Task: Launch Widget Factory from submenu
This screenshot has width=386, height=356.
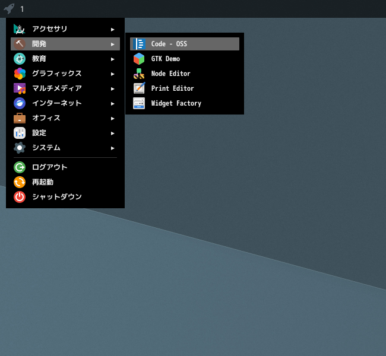Action: 185,103
